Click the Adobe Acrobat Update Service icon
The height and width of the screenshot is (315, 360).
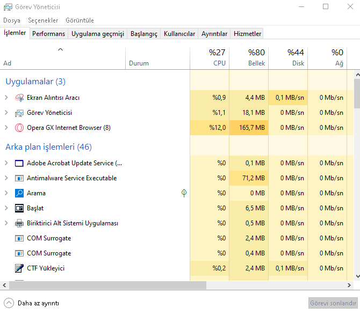tap(19, 163)
